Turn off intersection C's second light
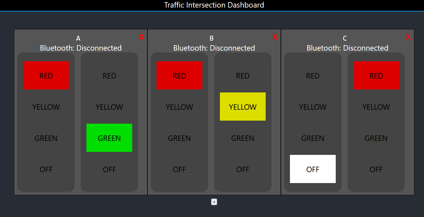The width and height of the screenshot is (424, 217). (x=376, y=169)
